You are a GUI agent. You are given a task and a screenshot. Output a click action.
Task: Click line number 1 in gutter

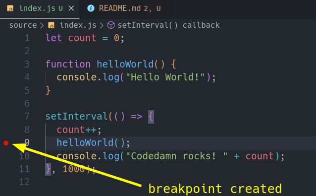point(27,38)
